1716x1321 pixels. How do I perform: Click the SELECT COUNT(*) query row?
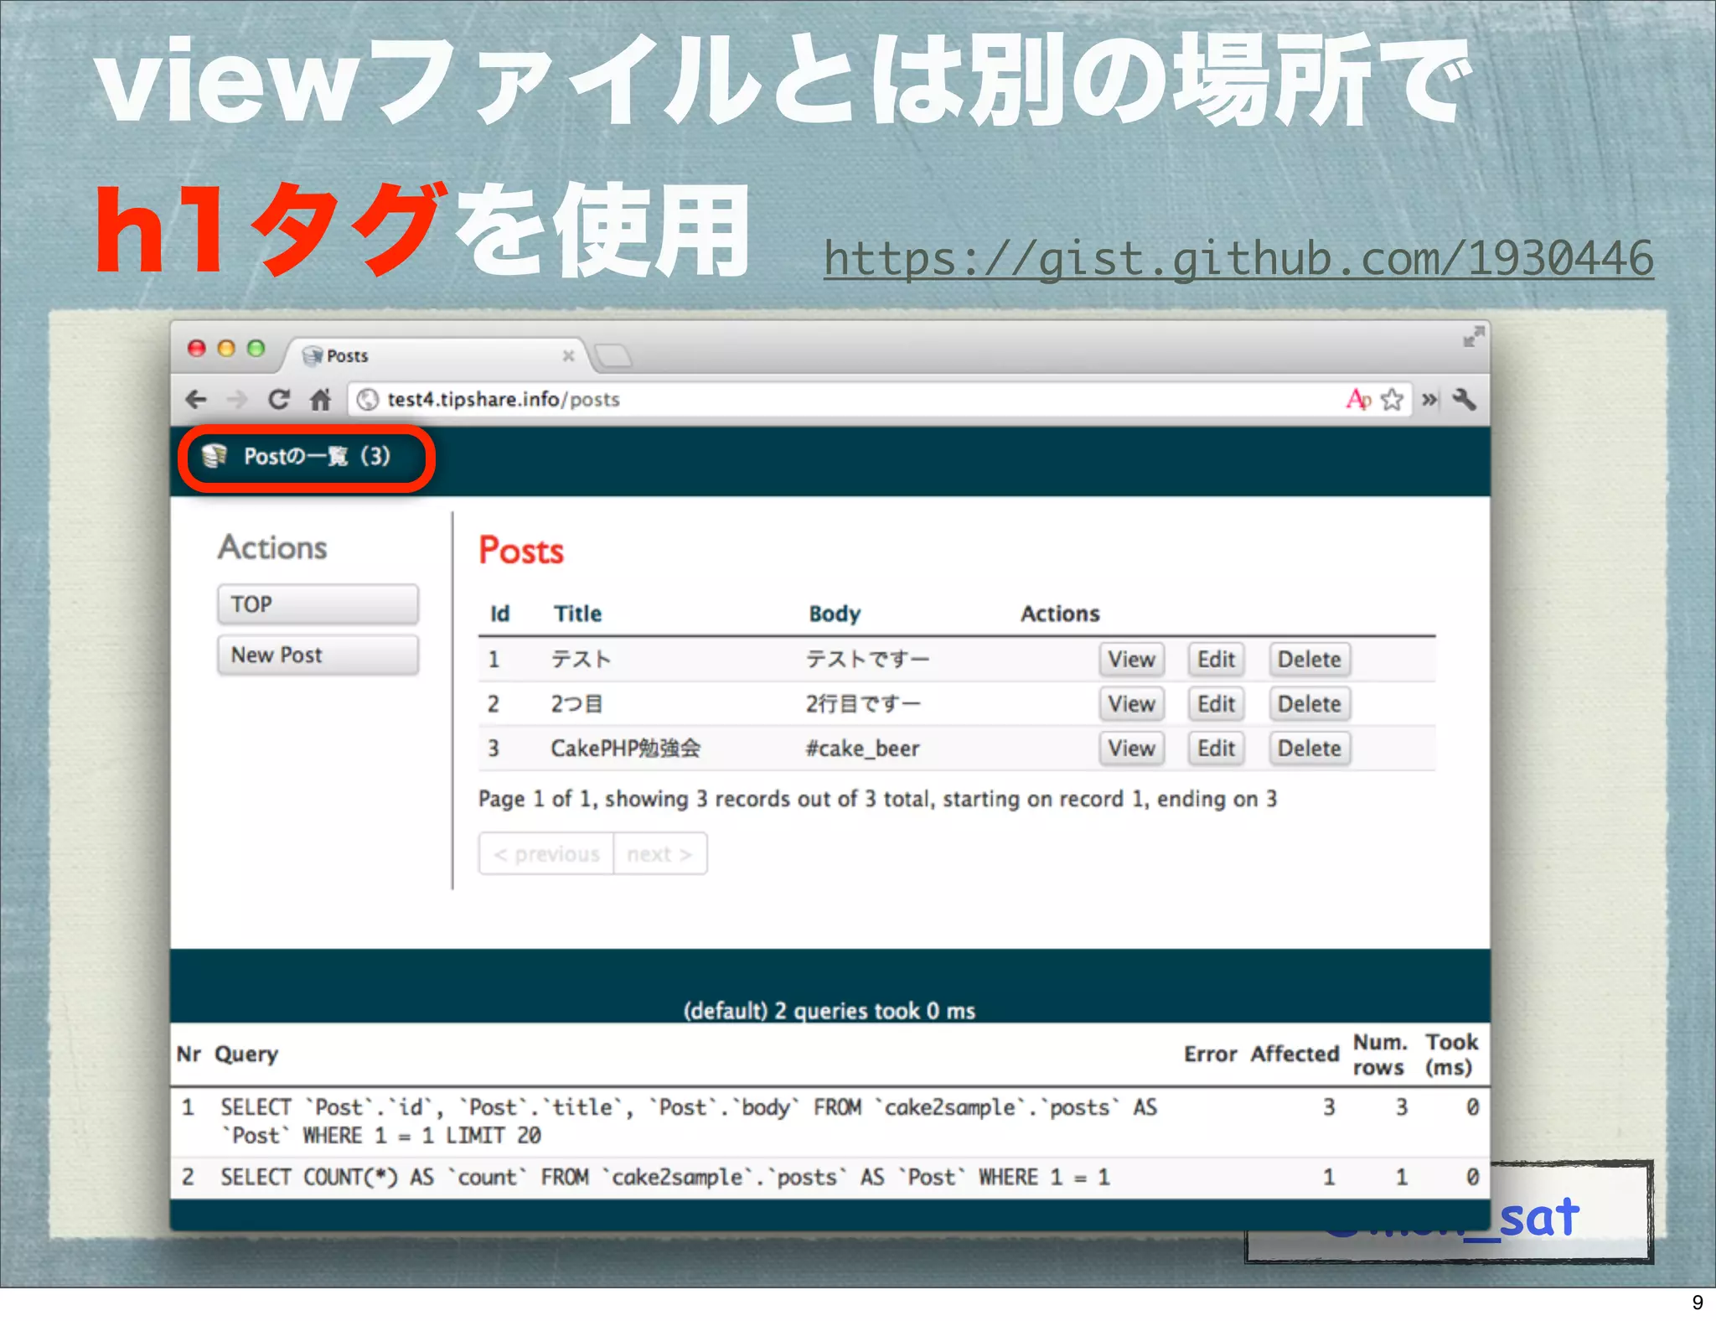pos(830,1178)
